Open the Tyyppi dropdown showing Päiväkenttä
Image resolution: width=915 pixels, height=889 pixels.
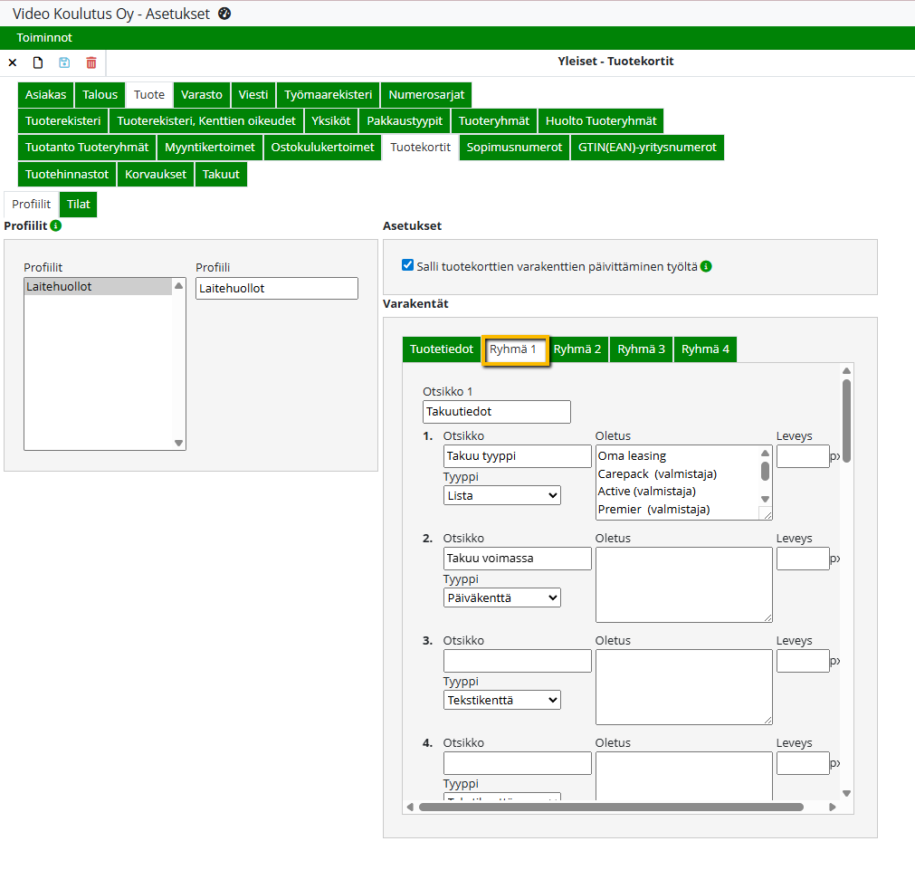(x=502, y=597)
